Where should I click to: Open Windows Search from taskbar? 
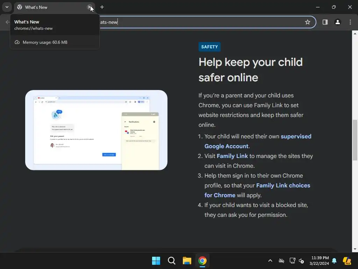point(171,261)
